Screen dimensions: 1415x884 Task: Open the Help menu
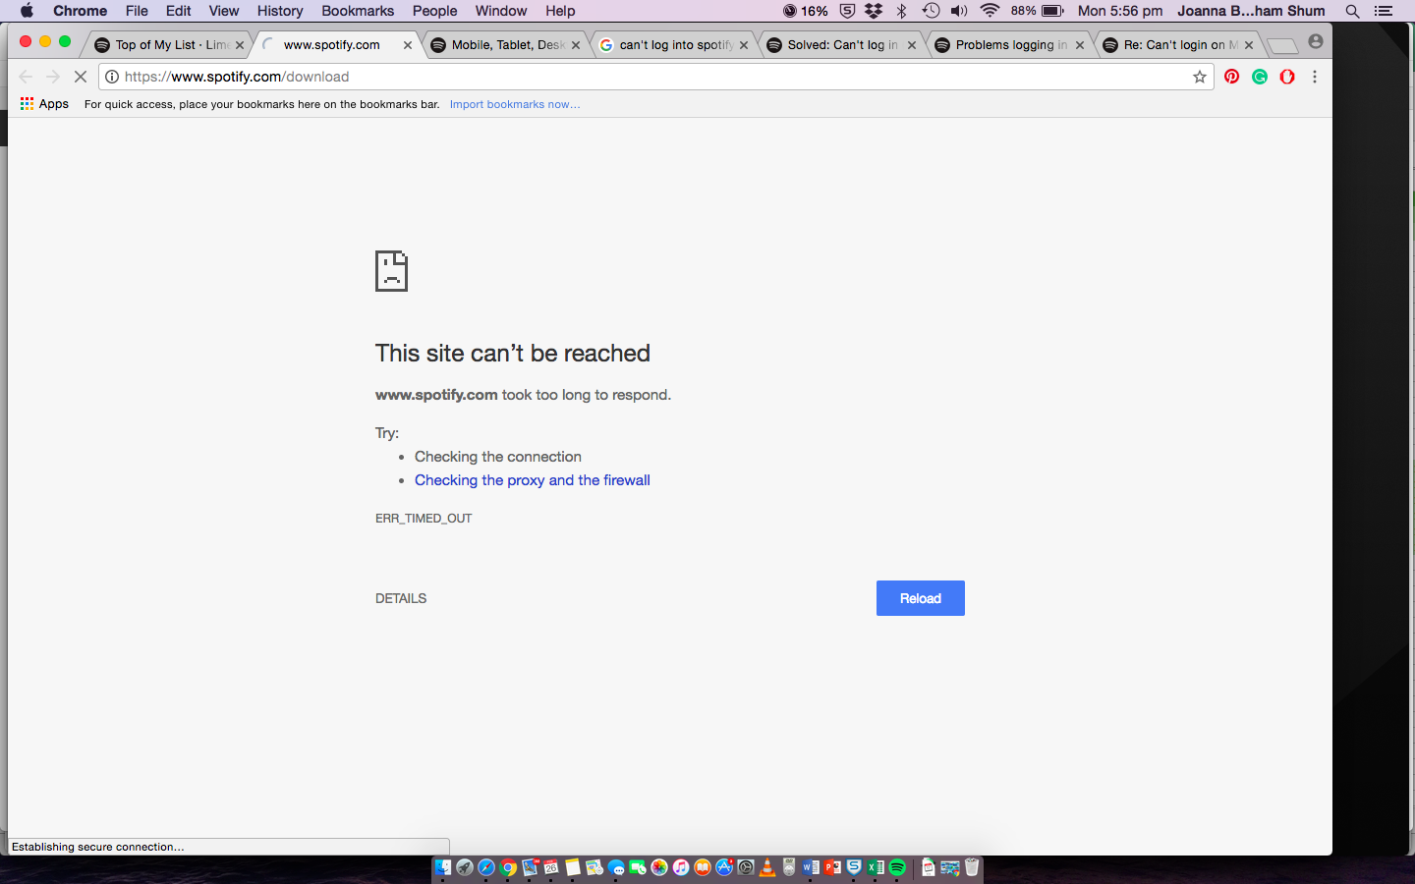[x=560, y=11]
